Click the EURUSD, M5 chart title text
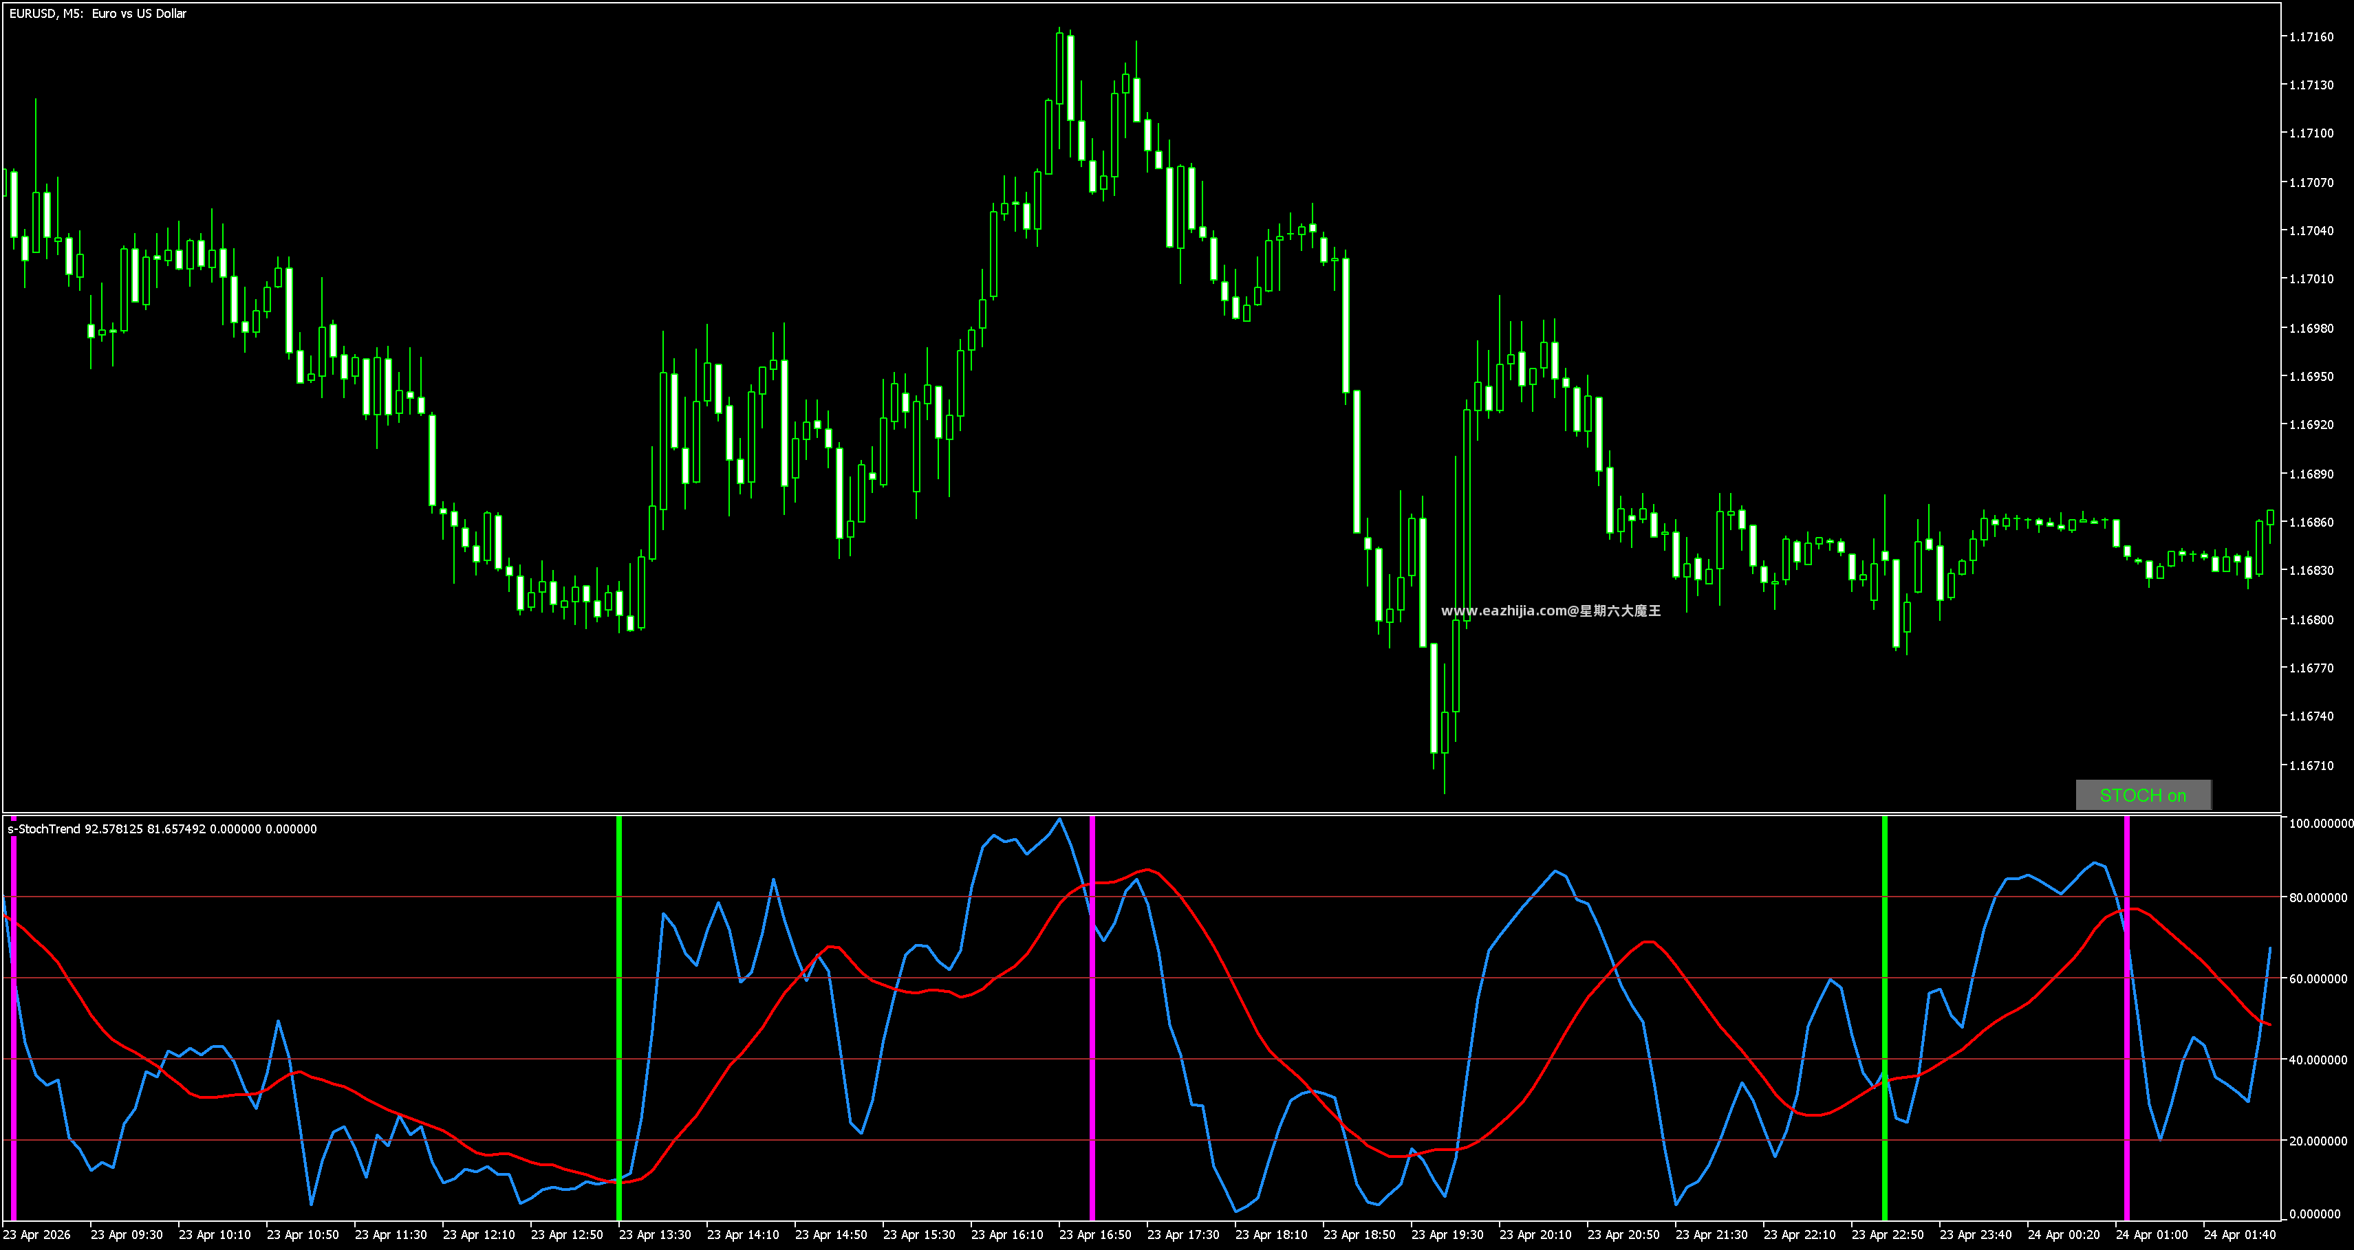This screenshot has width=2354, height=1250. (x=98, y=14)
